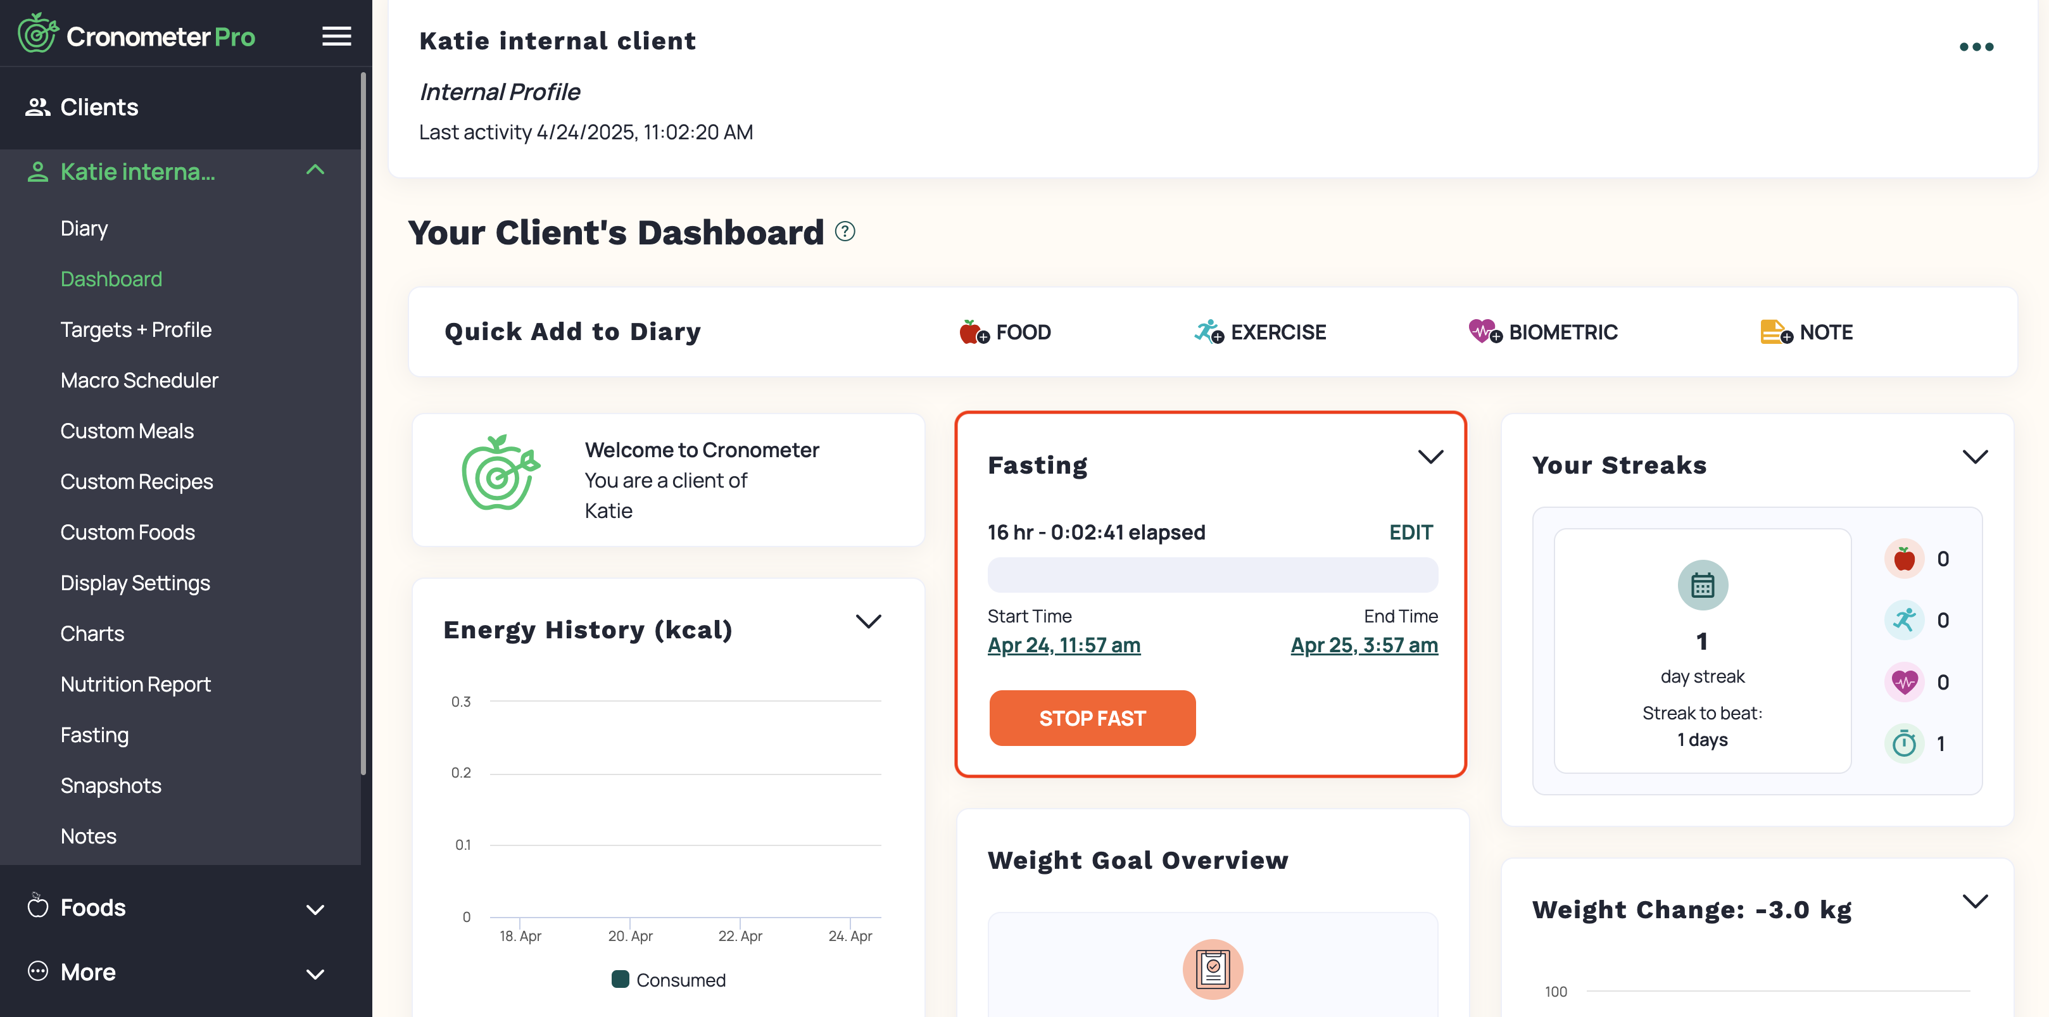Screen dimensions: 2049x1017
Task: Click EDIT on the fasting timer
Action: pos(1410,531)
